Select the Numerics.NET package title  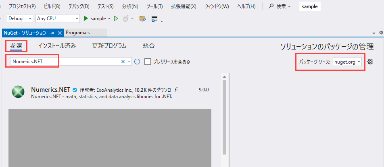[x=51, y=89]
